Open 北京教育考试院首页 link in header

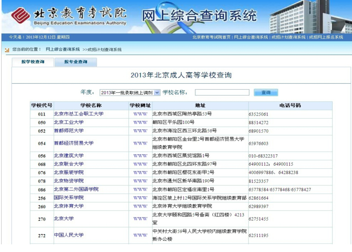[x=211, y=37]
